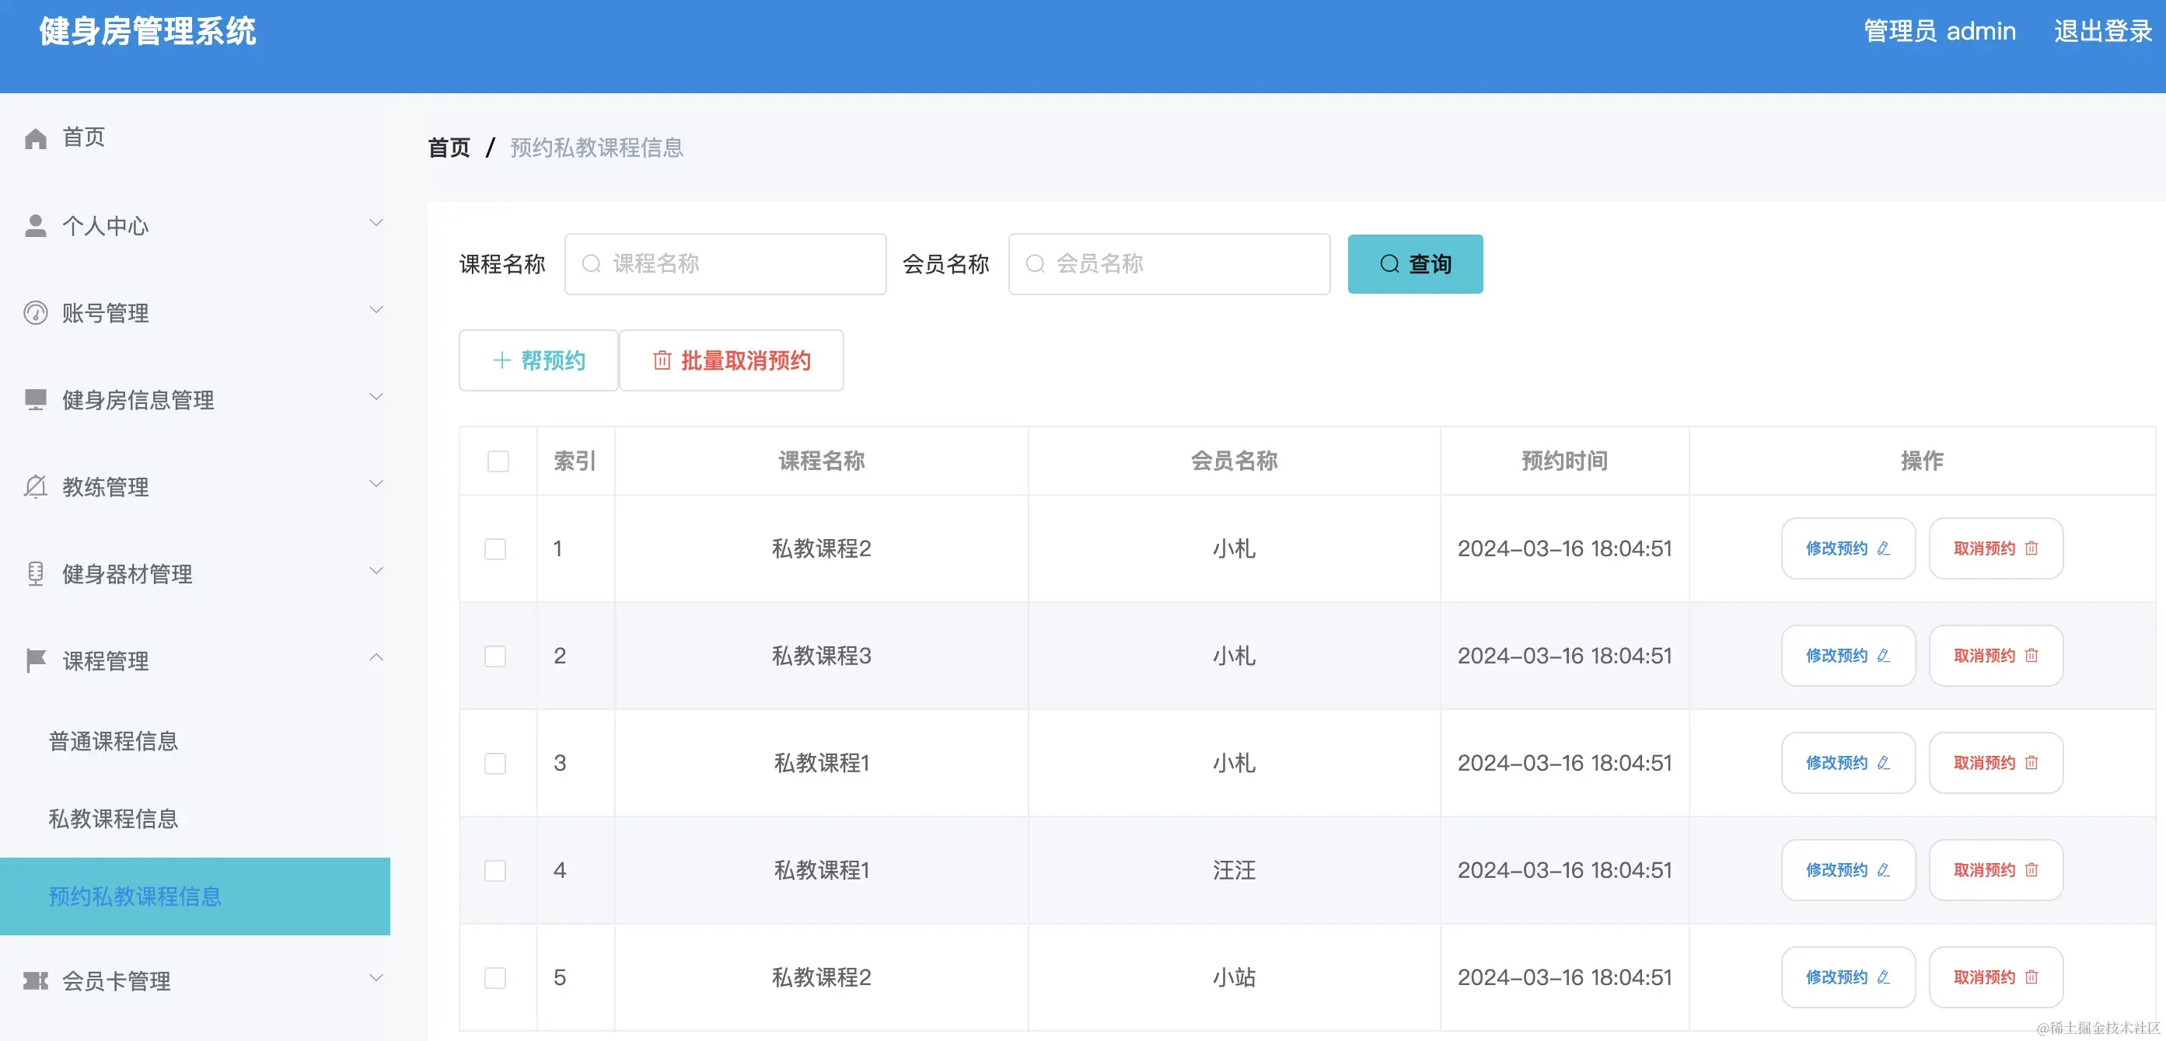This screenshot has height=1041, width=2166.
Task: Click the flag icon for 课程管理
Action: click(35, 660)
